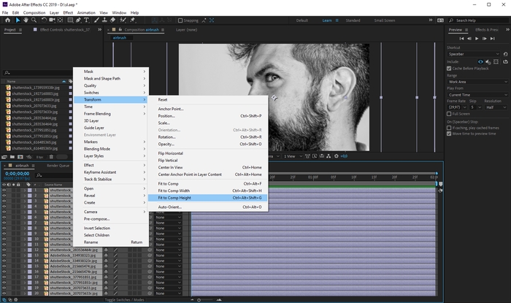Screen dimensions: 511x303
Task: Click the timeline comp marker bin icon
Action: pos(440,184)
